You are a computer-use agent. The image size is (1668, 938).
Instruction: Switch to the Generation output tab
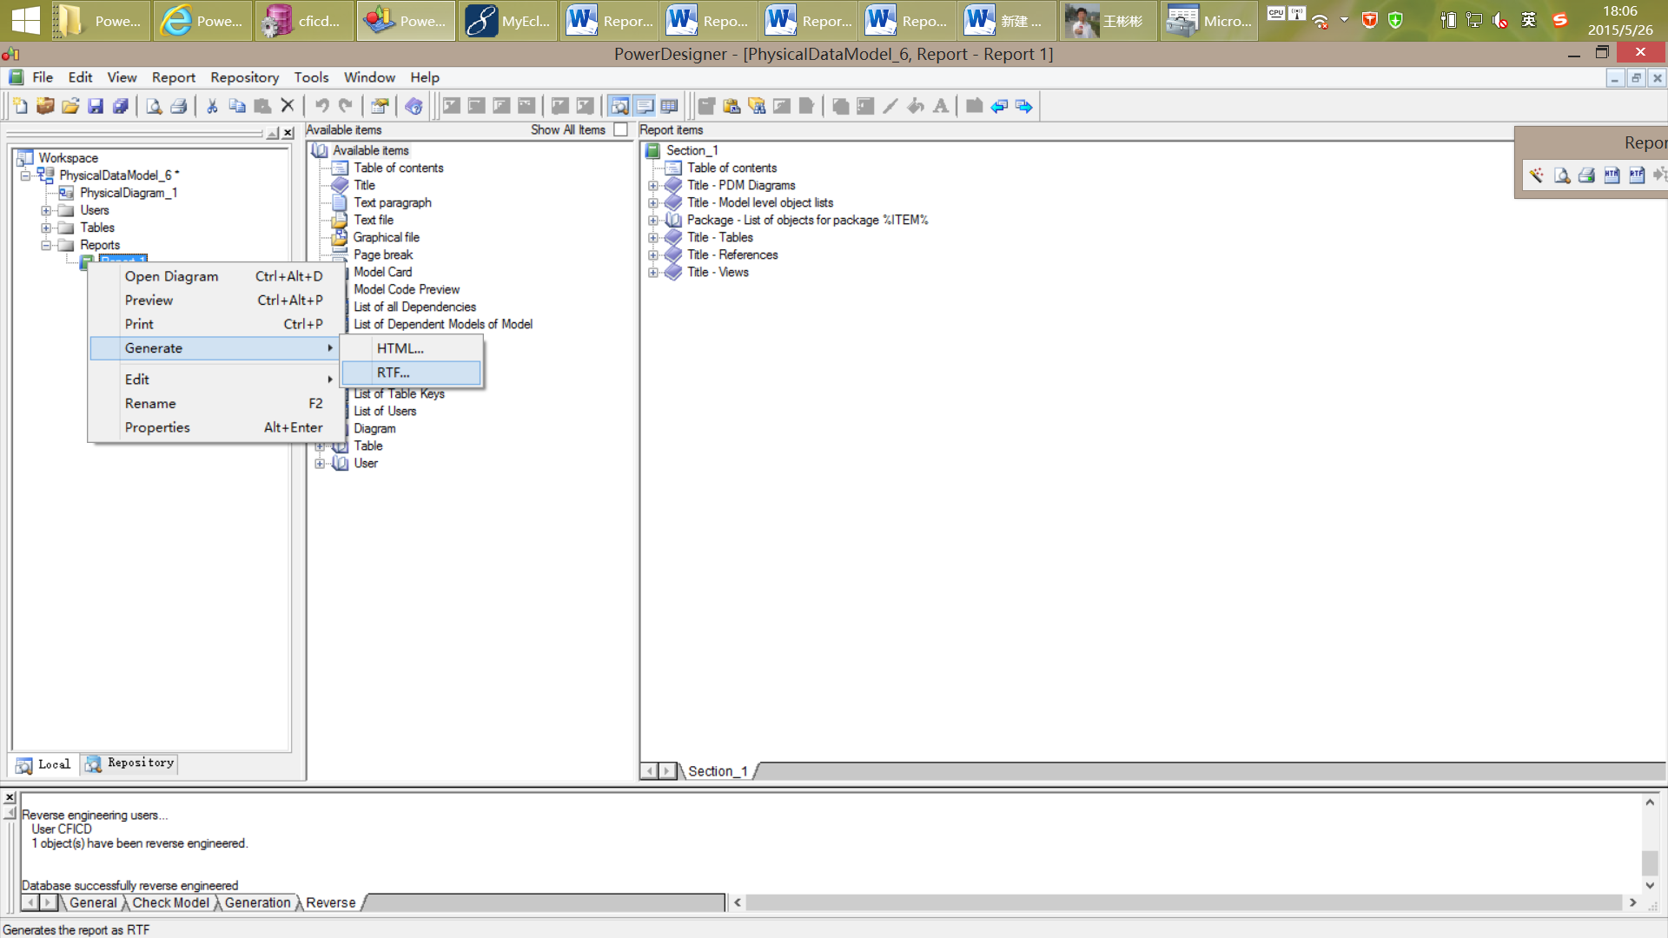(x=257, y=902)
